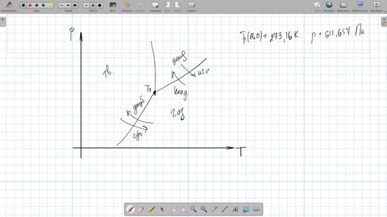Choose the yellow pen color

tap(50, 5)
